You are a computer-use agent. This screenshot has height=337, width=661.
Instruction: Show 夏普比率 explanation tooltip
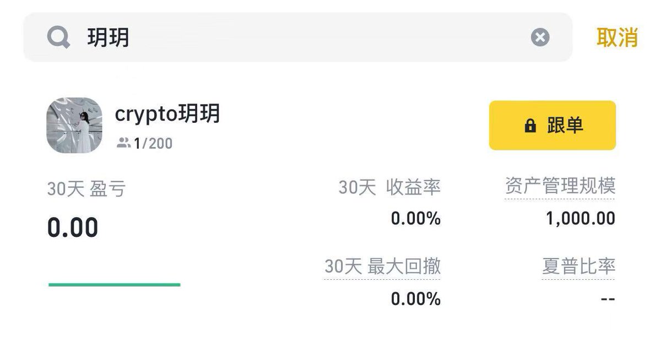[578, 267]
